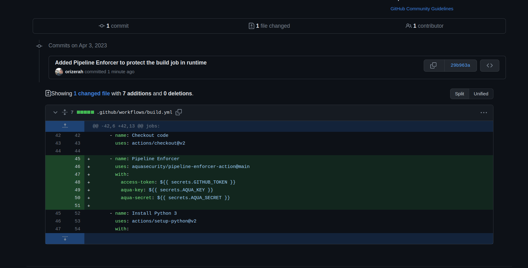528x268 pixels.
Task: Open commit 29b963a
Action: [460, 65]
